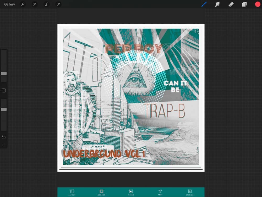The height and width of the screenshot is (197, 262).
Task: Select the Brush tool
Action: (204, 4)
